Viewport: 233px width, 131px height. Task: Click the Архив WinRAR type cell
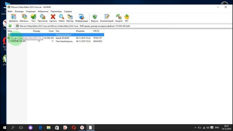(62, 38)
